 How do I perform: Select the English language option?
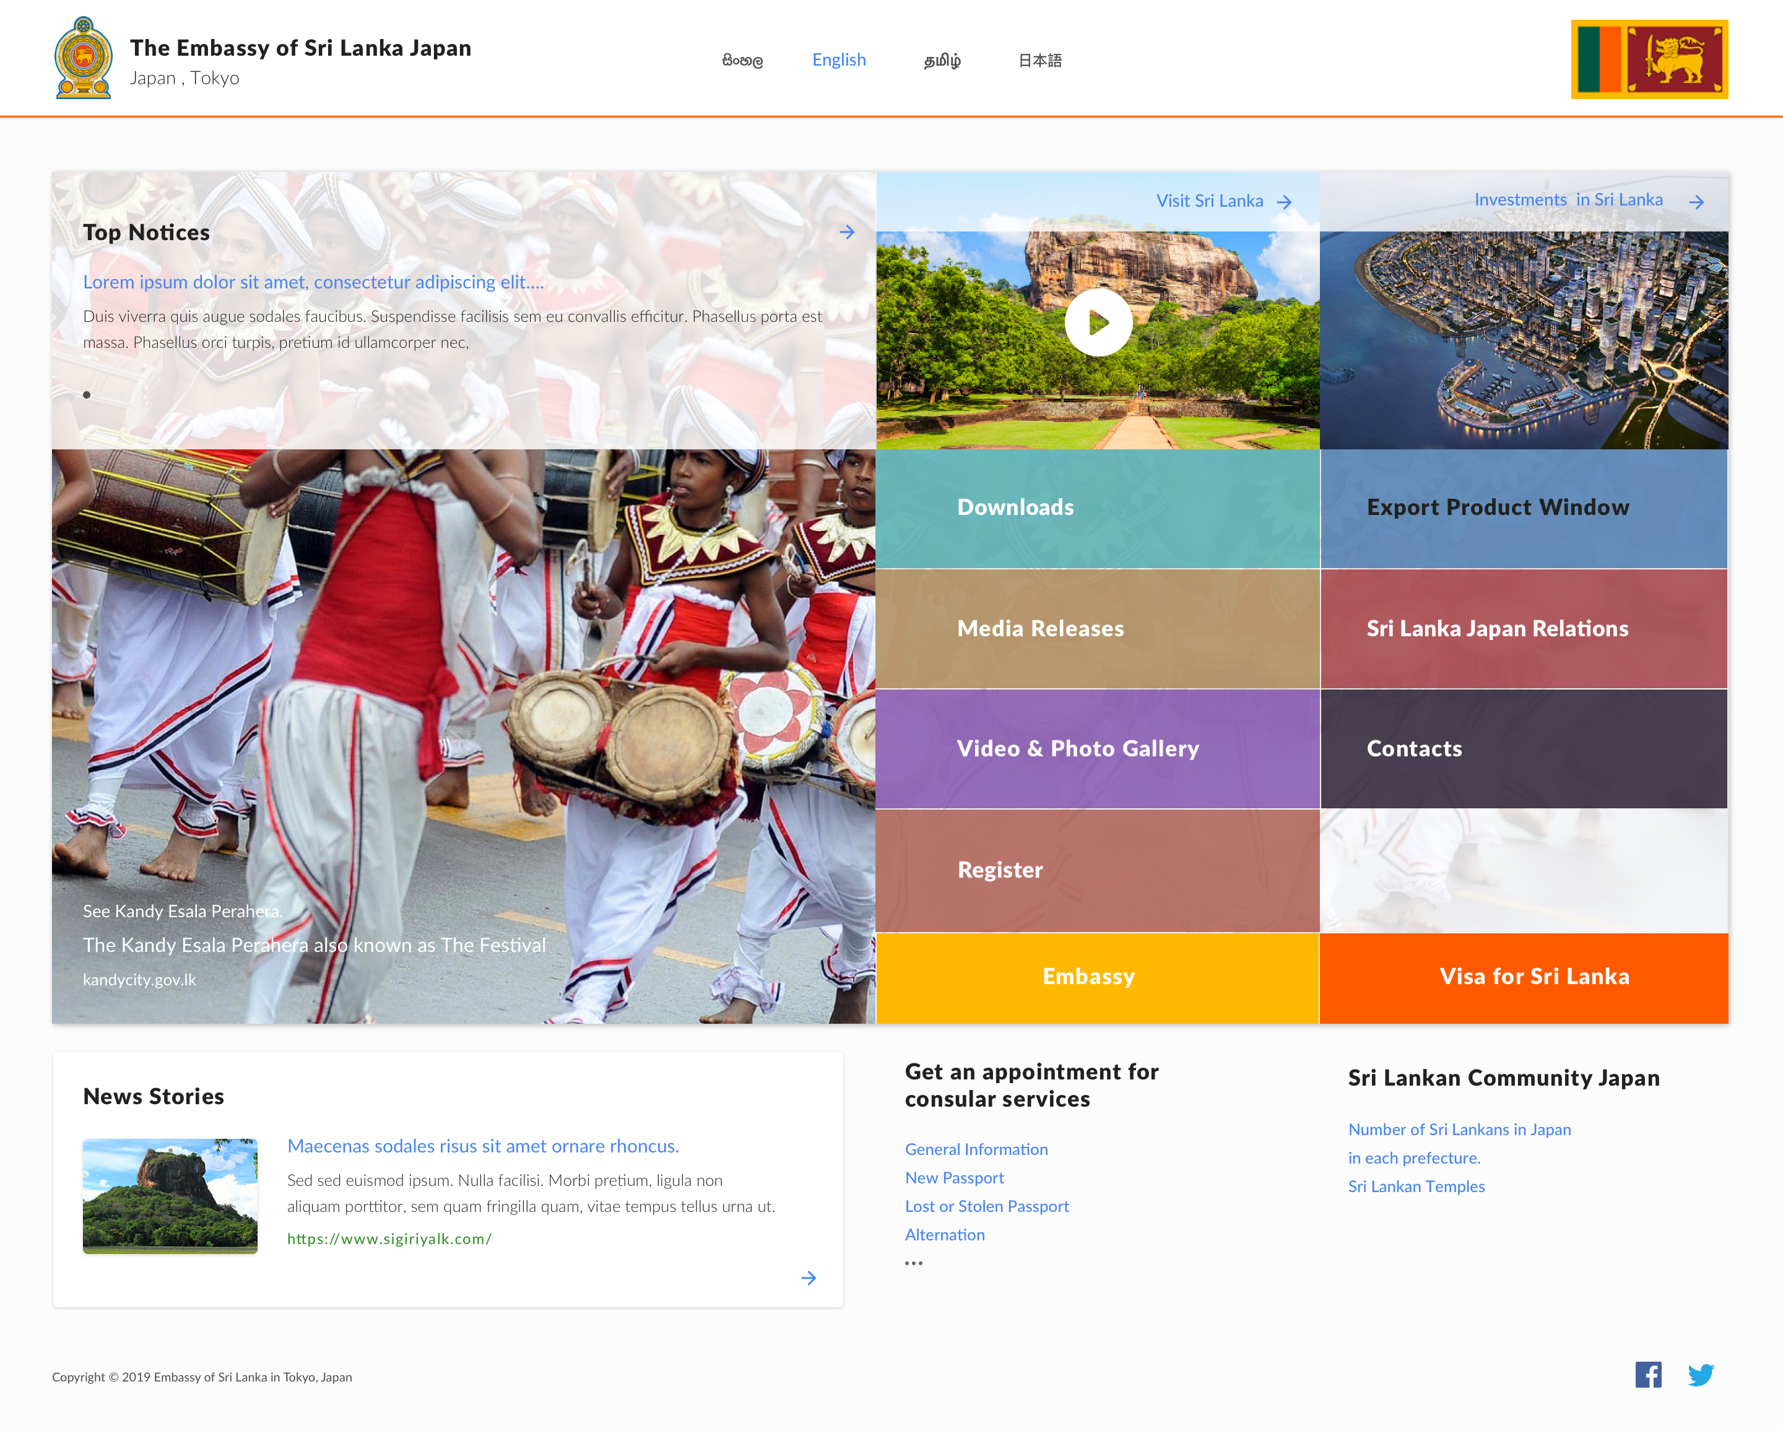point(839,61)
